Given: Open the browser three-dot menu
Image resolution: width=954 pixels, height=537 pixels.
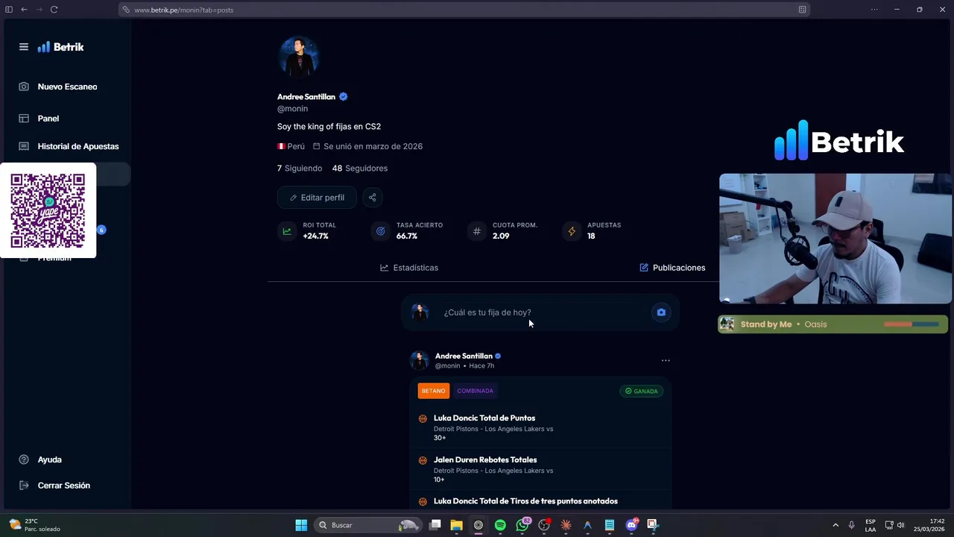Looking at the screenshot, I should pos(874,10).
